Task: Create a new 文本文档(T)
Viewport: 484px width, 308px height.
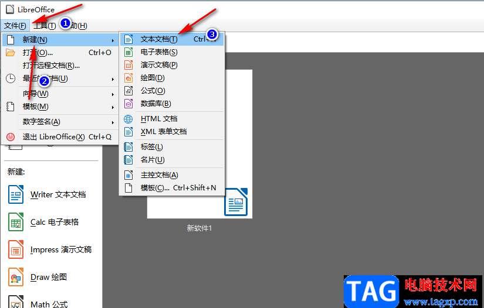Action: 172,39
